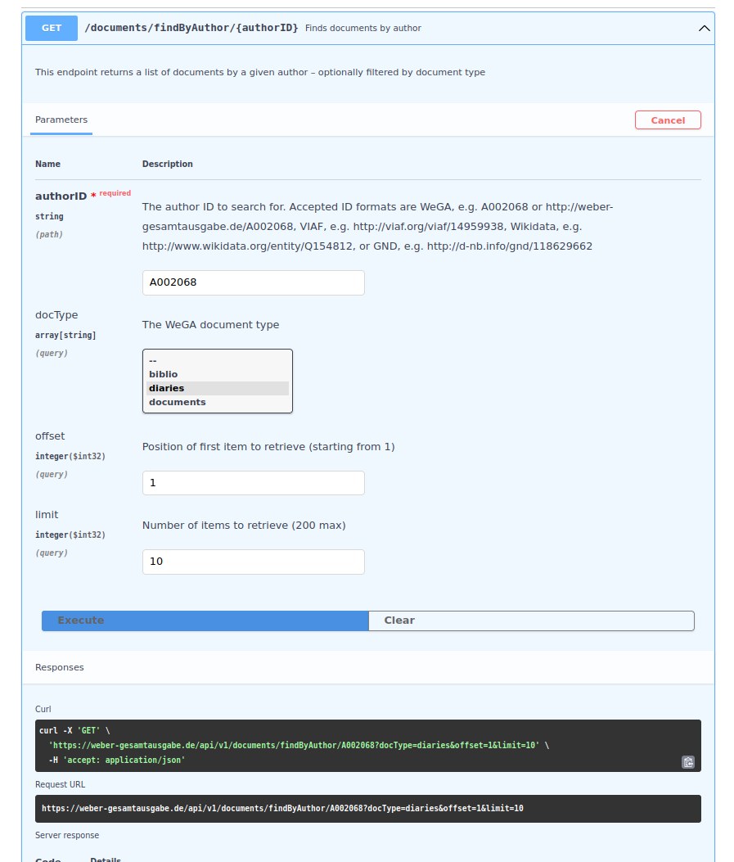Click the 'Name' column header
734x862 pixels.
[47, 164]
